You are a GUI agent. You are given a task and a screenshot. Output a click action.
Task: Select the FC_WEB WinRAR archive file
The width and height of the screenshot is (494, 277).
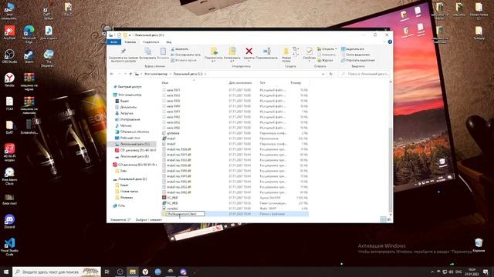(173, 198)
